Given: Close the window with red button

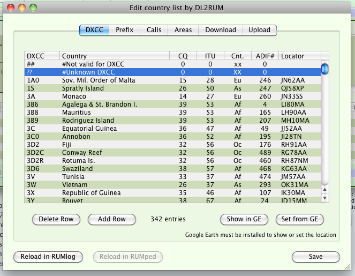Looking at the screenshot, I should pyautogui.click(x=11, y=8).
